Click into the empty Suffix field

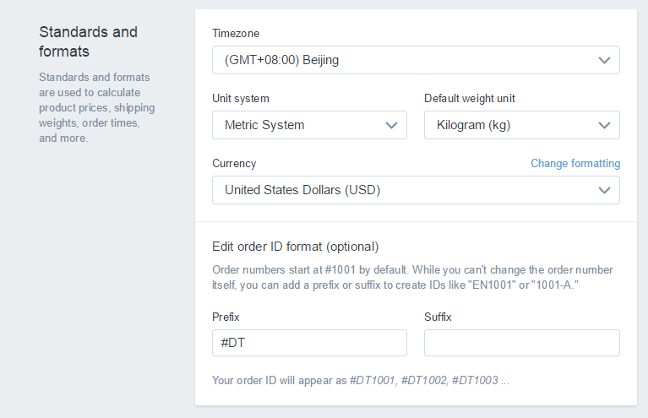click(x=521, y=343)
